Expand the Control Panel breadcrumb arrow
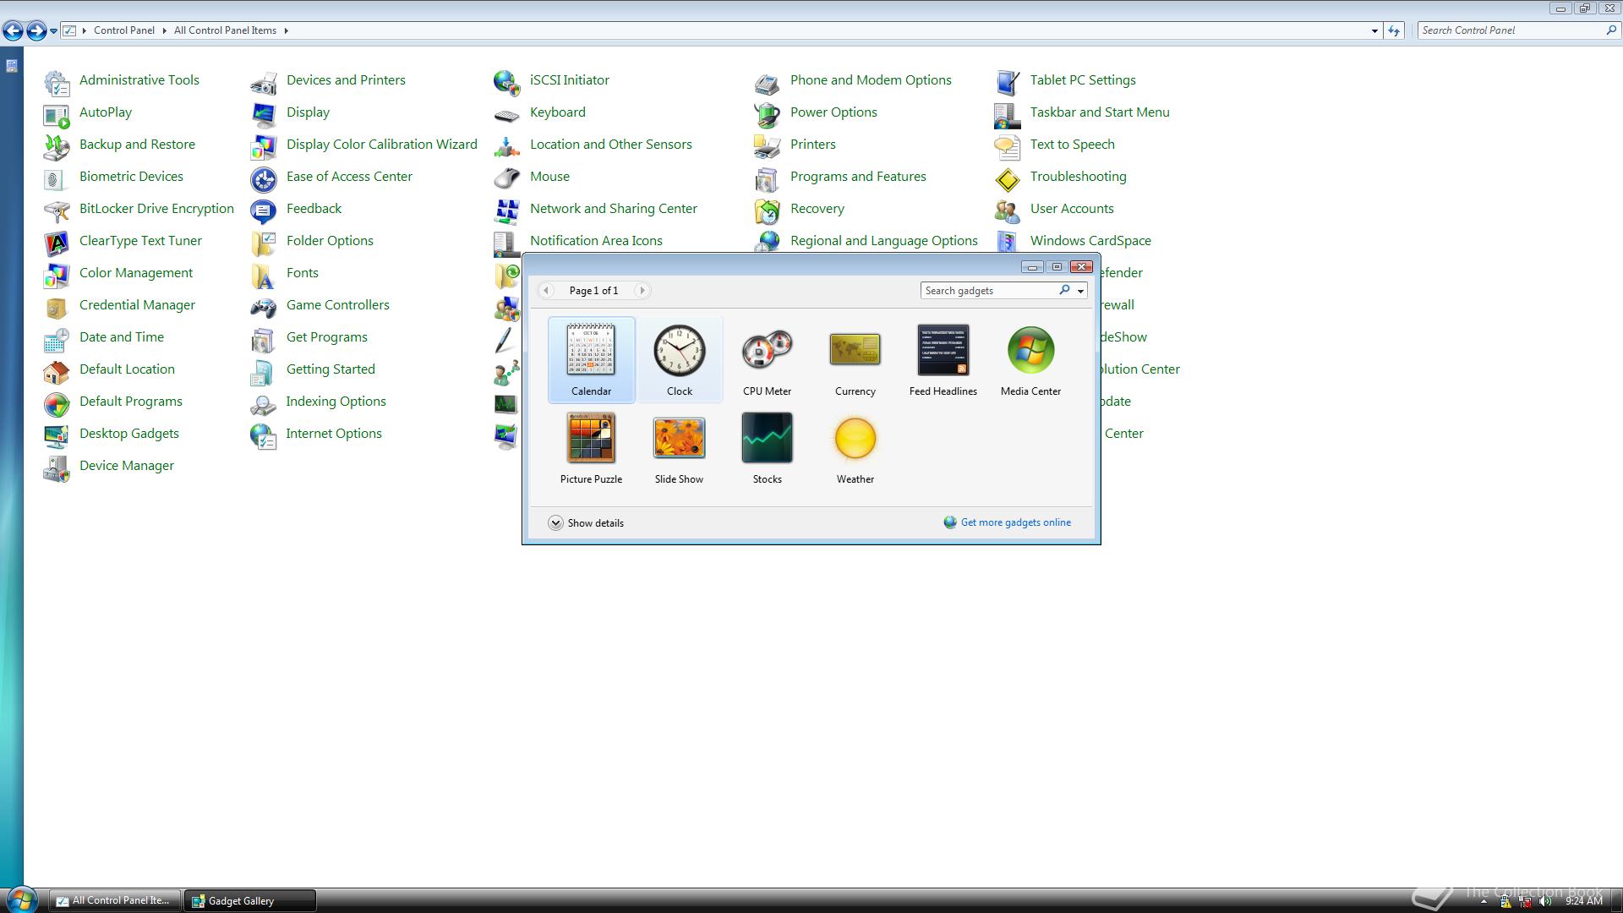 click(x=164, y=30)
